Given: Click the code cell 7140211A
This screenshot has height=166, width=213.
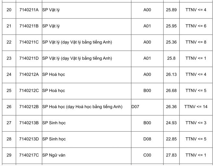Looking at the screenshot, I should coord(29,10).
